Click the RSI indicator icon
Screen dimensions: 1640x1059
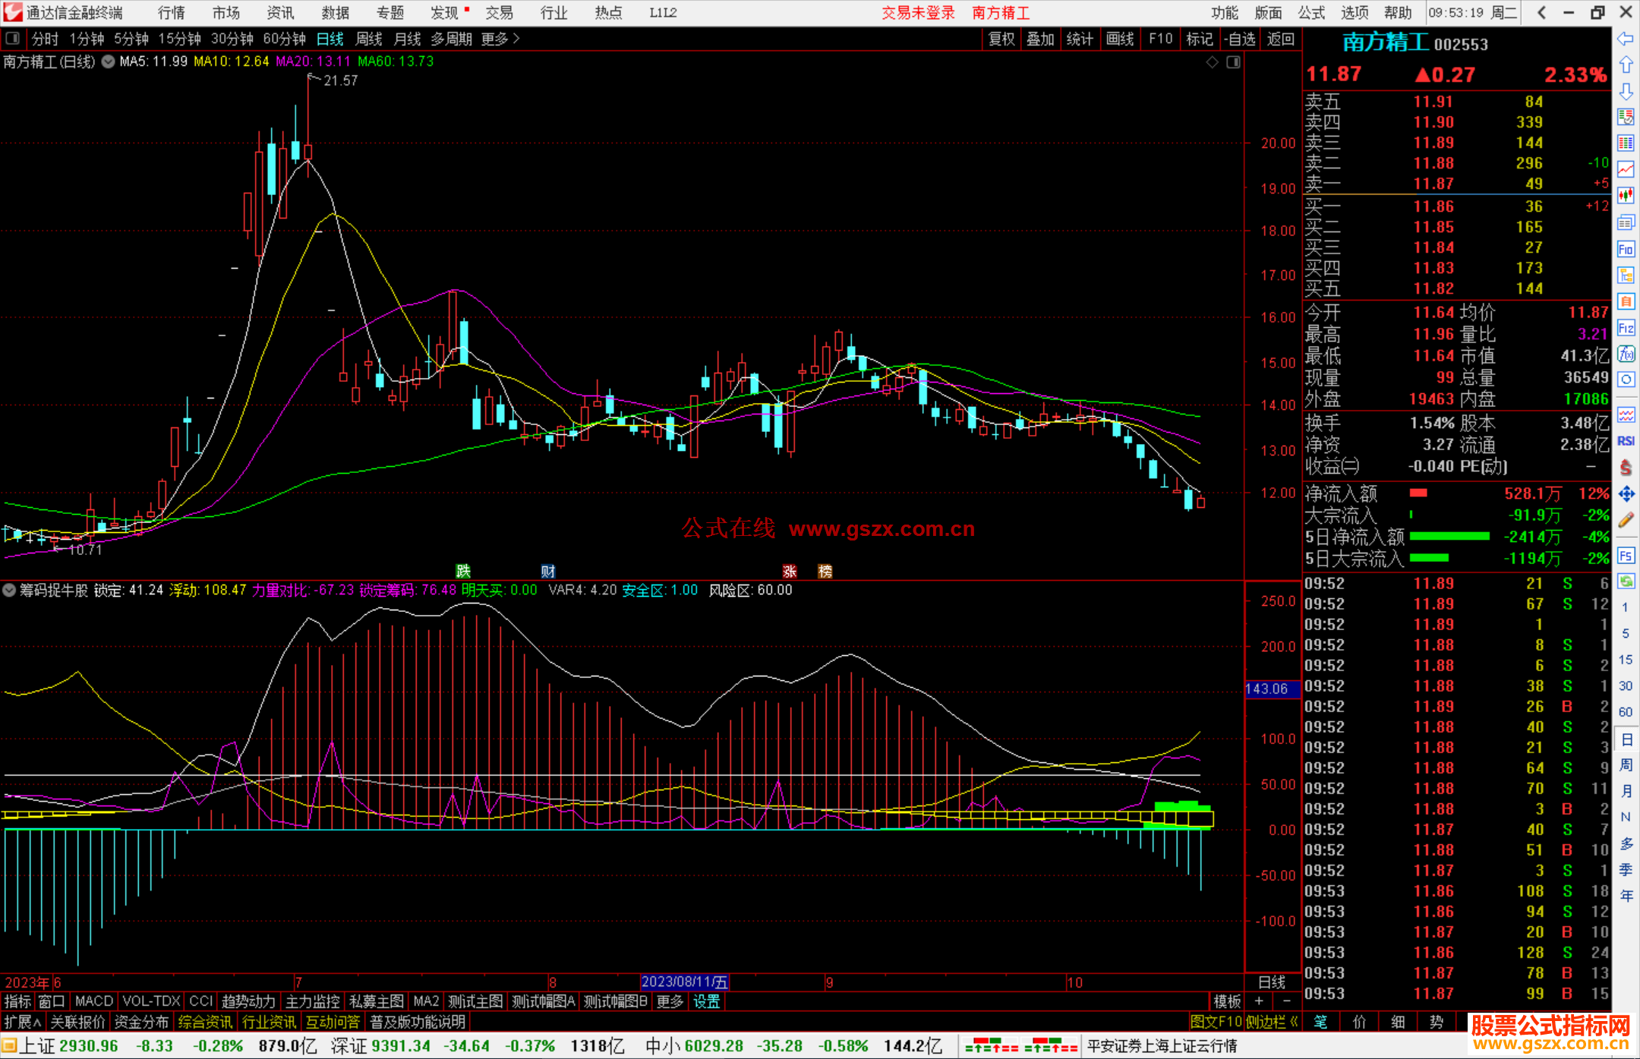[1626, 441]
